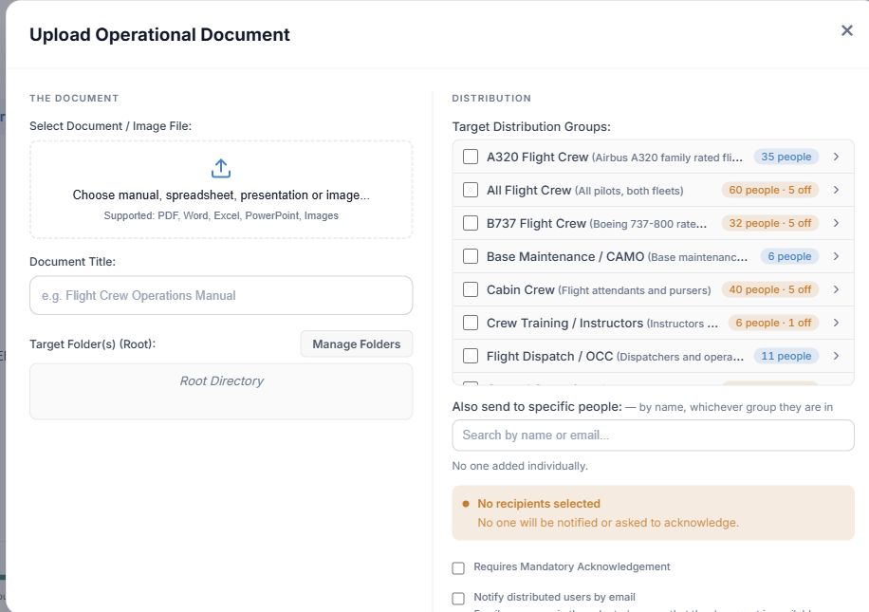
Task: Click the No recipients selected warning
Action: tap(653, 512)
